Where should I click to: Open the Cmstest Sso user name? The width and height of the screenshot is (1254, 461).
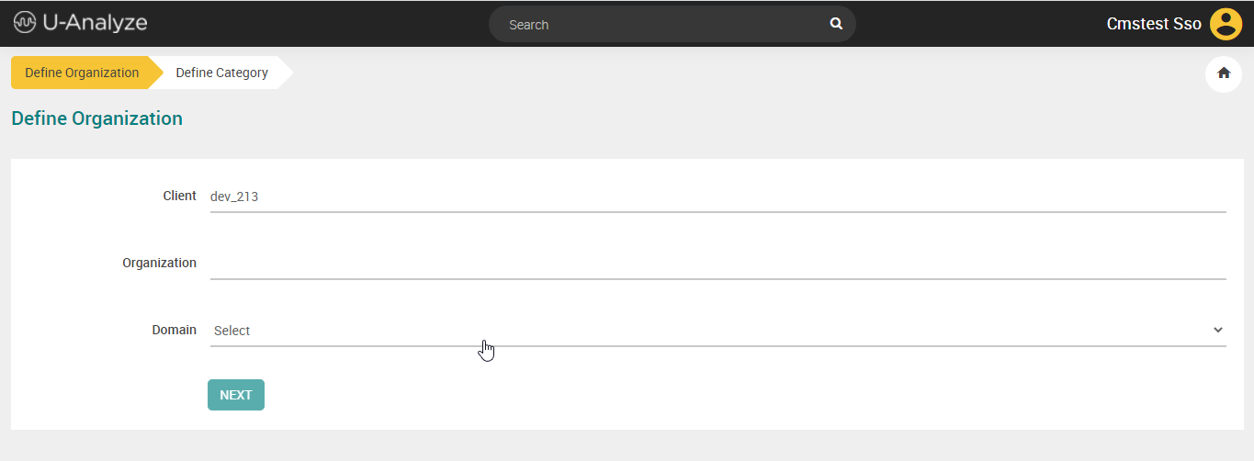click(1154, 24)
